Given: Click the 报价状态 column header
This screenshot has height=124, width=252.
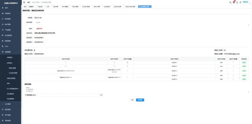Looking at the screenshot, I should coord(244,59).
